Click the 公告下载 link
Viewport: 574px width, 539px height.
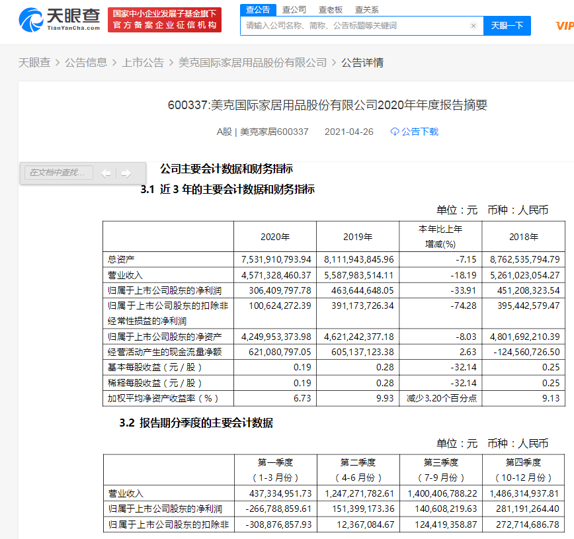click(x=419, y=132)
